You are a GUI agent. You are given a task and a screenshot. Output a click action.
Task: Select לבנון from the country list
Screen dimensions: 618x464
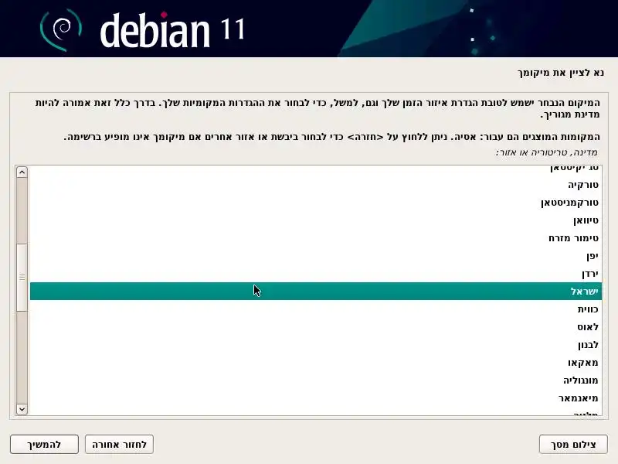pyautogui.click(x=316, y=344)
